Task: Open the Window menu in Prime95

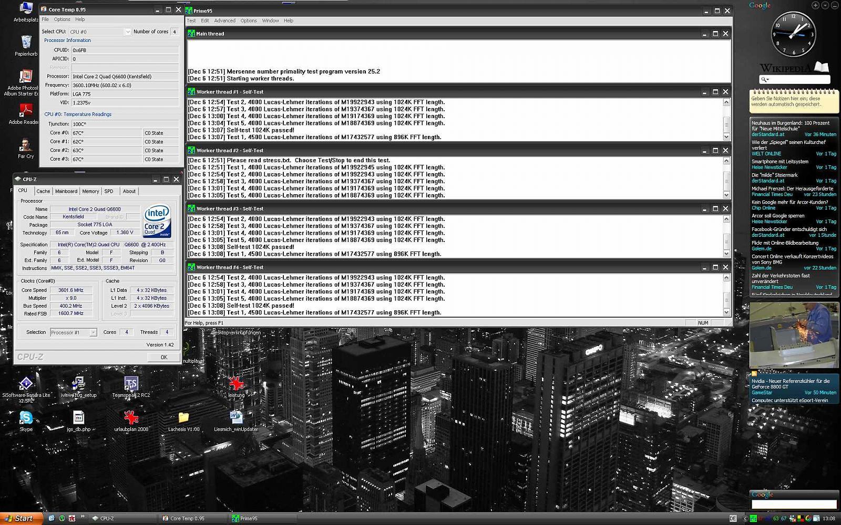Action: [x=270, y=20]
